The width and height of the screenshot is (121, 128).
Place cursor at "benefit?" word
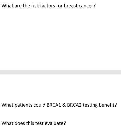(x=108, y=105)
